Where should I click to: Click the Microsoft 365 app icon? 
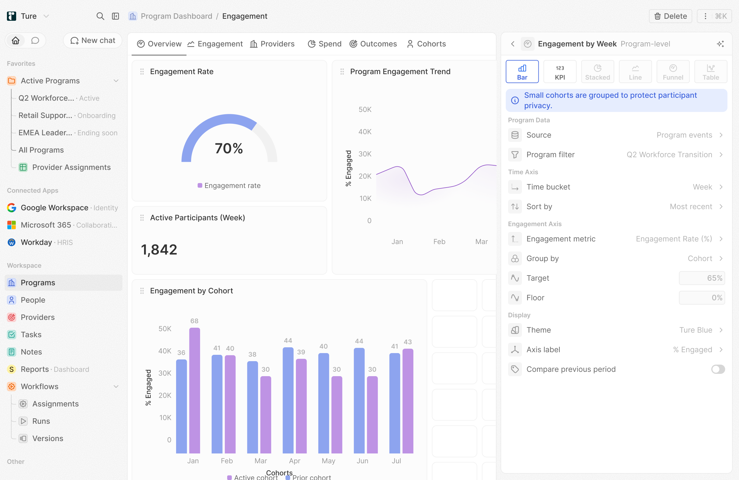[12, 225]
